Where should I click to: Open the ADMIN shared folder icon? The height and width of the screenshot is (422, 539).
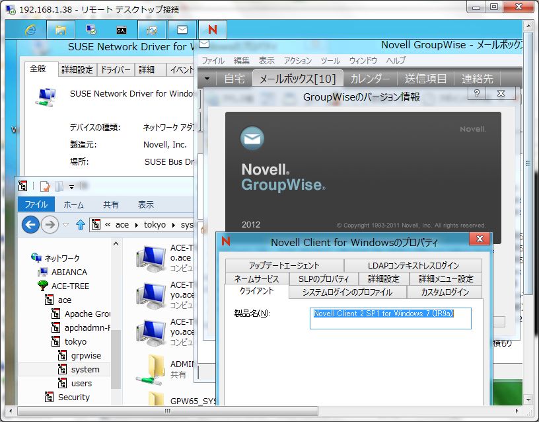pos(151,369)
